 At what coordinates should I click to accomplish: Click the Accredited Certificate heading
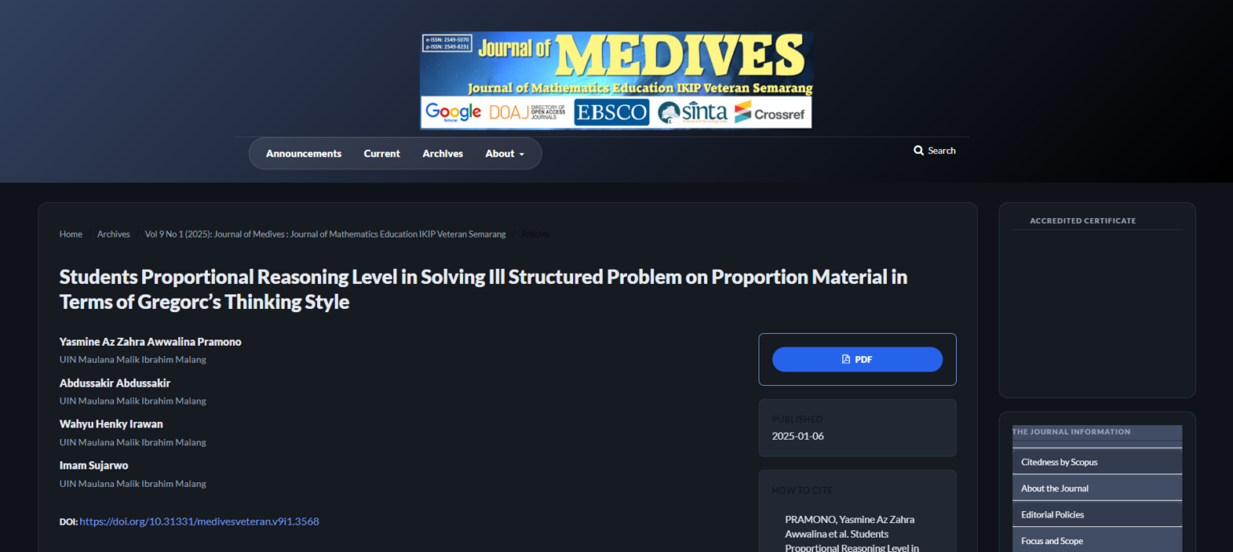[1083, 221]
